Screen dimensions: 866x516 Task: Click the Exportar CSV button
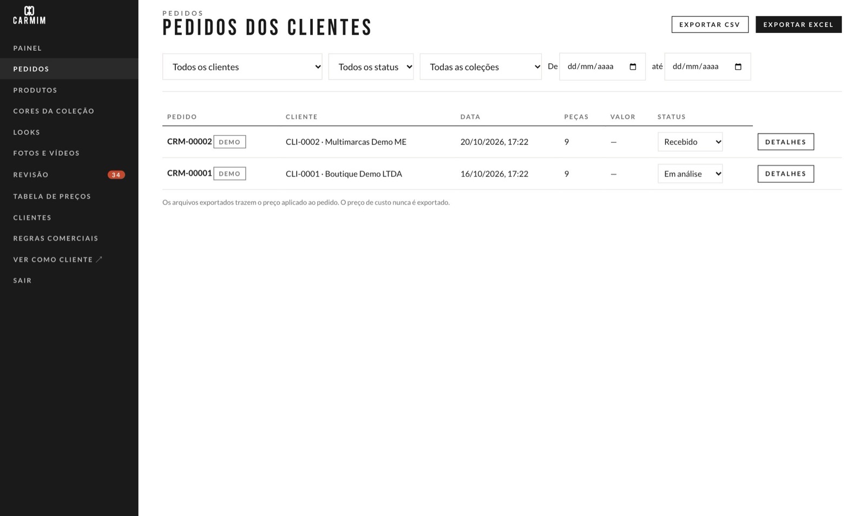710,24
